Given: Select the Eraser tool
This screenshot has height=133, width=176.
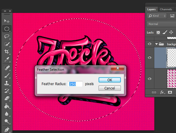Looking at the screenshot, I should [x=7, y=98].
